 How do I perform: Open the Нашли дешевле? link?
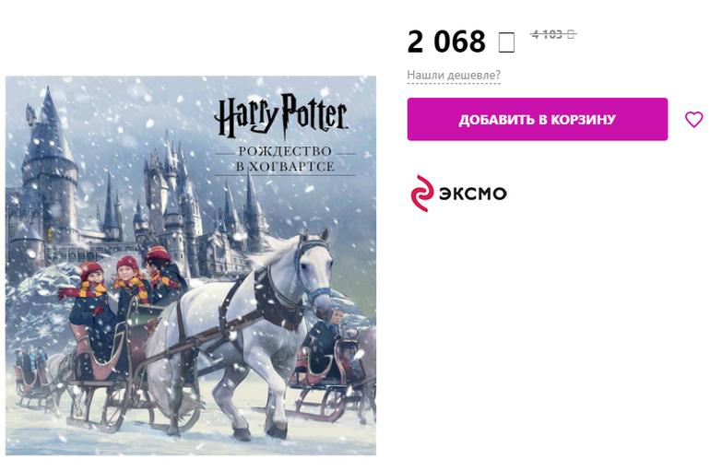(454, 75)
